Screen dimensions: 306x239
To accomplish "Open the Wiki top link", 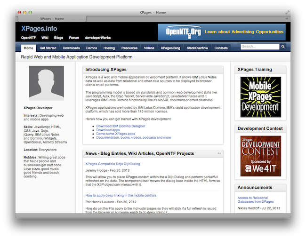I will tap(45, 38).
